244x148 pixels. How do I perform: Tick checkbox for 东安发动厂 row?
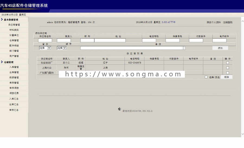tap(227, 63)
